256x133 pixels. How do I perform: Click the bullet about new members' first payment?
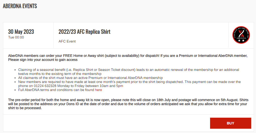(129, 84)
